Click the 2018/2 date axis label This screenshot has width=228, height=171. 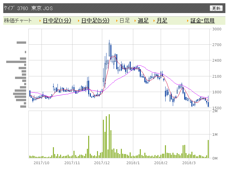click(x=161, y=163)
